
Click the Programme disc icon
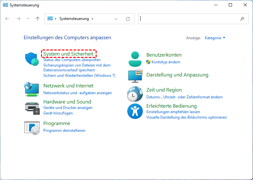click(x=32, y=127)
